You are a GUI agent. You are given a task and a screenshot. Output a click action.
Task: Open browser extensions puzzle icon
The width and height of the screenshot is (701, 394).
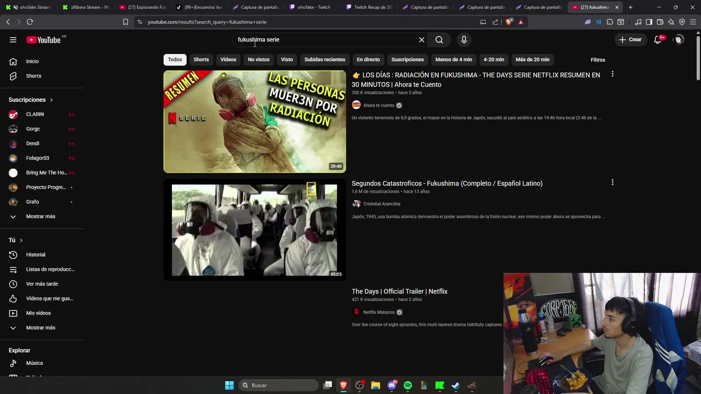coord(610,22)
